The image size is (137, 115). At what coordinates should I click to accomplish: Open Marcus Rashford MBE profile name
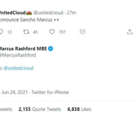click(x=23, y=49)
